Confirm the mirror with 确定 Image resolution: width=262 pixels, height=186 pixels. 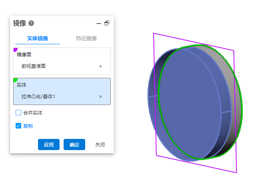click(x=74, y=144)
